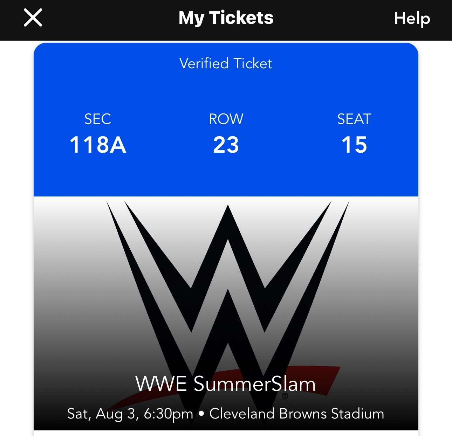Select row number 23
This screenshot has width=452, height=436.
pos(226,145)
